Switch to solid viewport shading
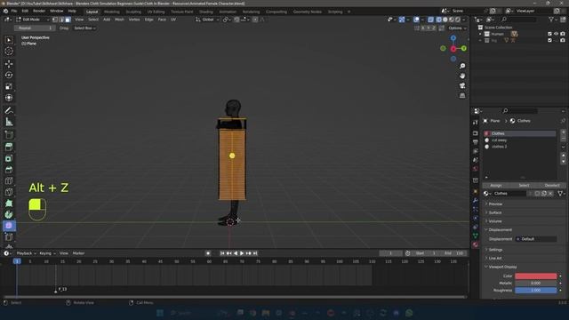Viewport: 569px width, 320px height. (445, 20)
